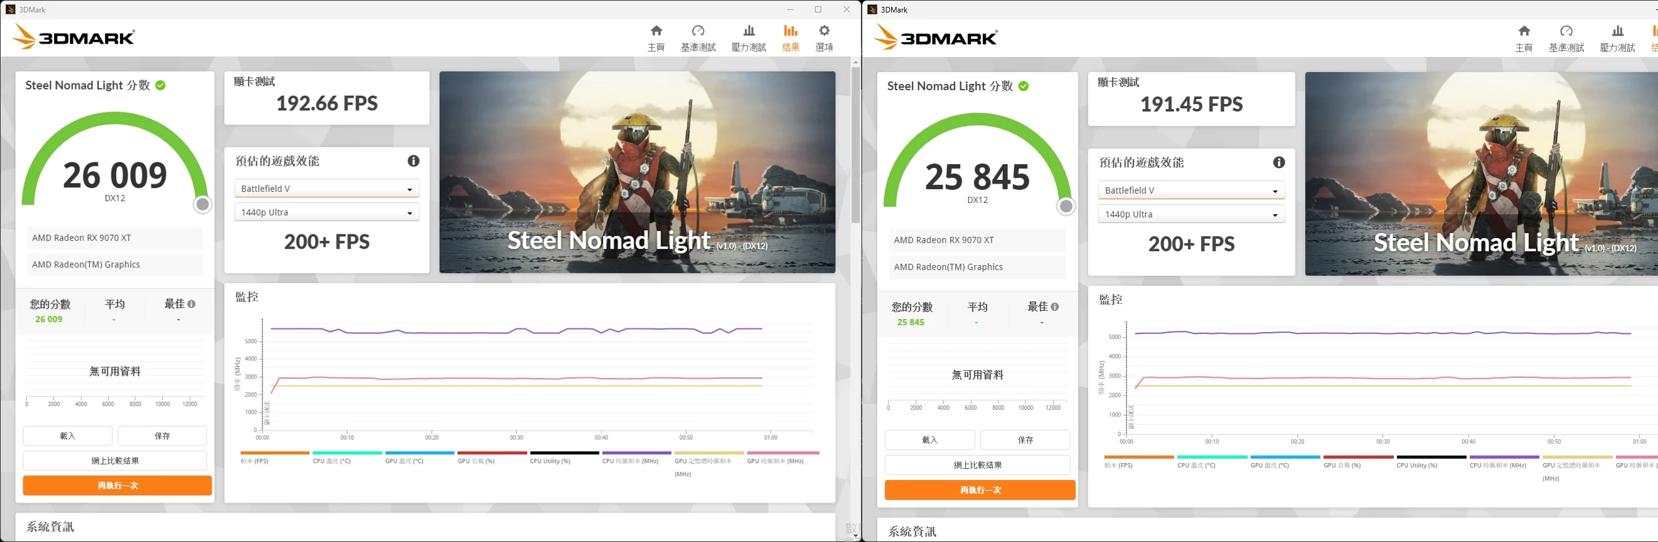Screen dimensions: 1658x542
Task: Click info icon beside 預估的遊戲效能 in left window
Action: coord(413,161)
